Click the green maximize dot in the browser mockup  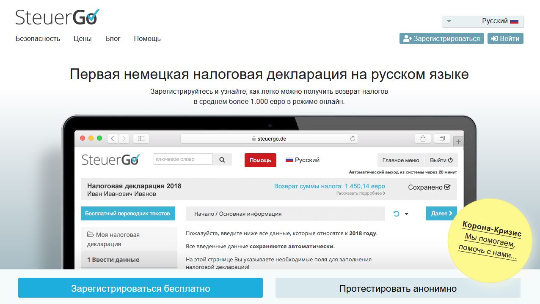coord(99,138)
